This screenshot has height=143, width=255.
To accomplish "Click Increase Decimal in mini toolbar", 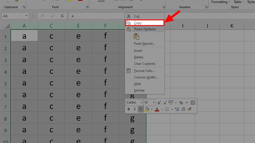I will pyautogui.click(x=177, y=109).
